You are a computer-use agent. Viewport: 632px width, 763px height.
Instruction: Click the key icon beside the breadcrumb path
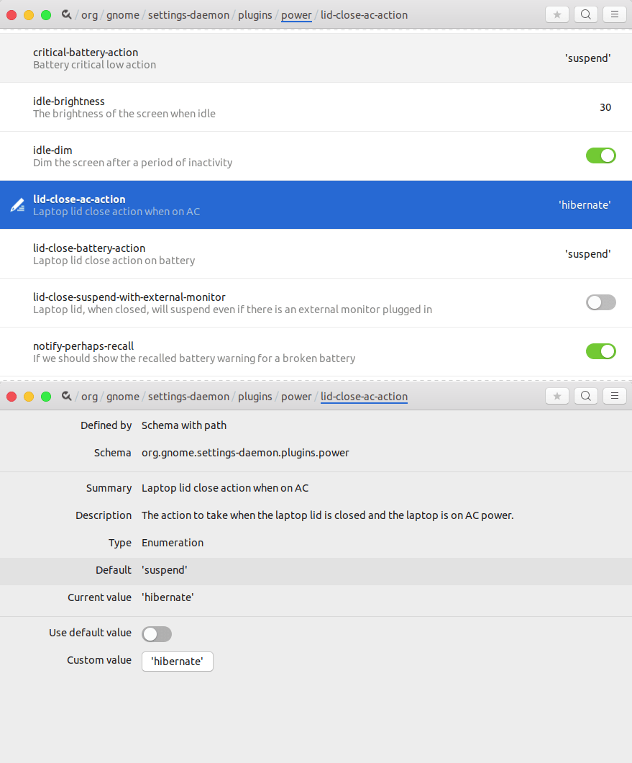coord(65,14)
